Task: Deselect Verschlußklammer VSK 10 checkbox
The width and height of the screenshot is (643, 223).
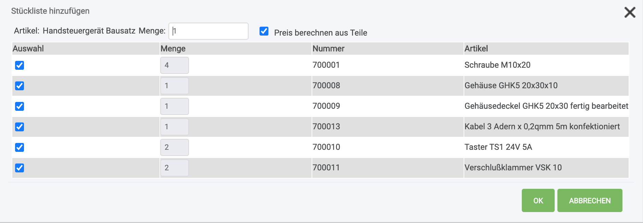Action: pyautogui.click(x=20, y=168)
